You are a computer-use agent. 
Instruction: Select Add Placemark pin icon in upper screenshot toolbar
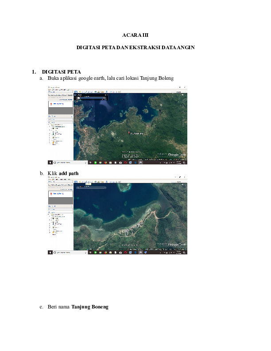(80, 92)
